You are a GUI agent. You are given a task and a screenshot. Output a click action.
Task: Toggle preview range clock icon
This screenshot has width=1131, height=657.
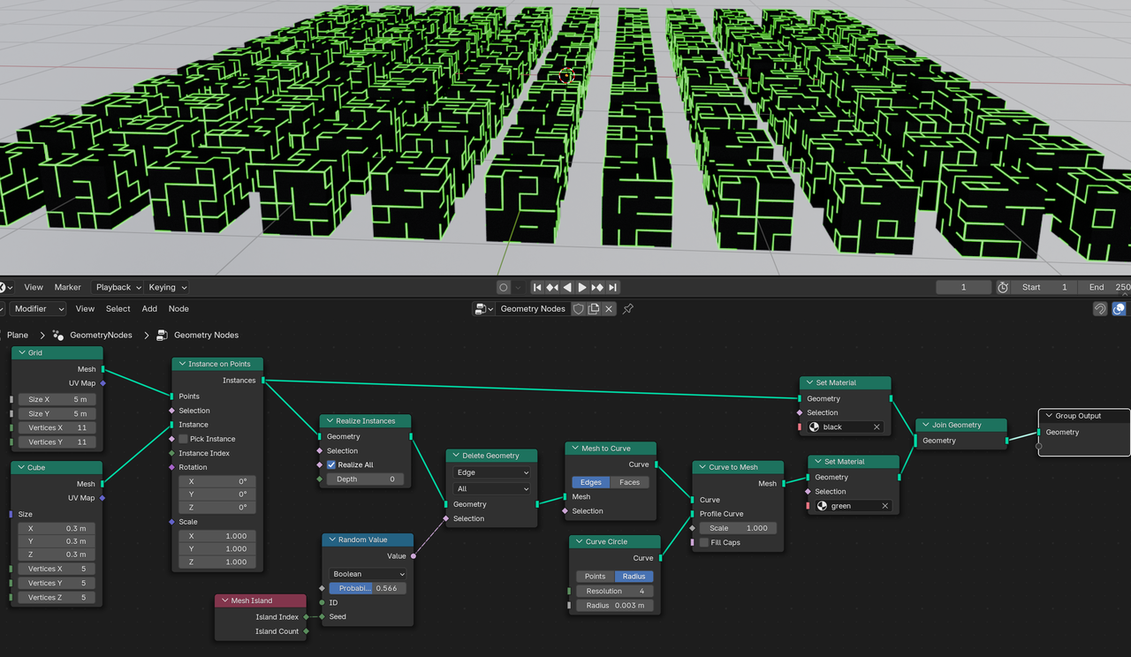click(x=1003, y=287)
